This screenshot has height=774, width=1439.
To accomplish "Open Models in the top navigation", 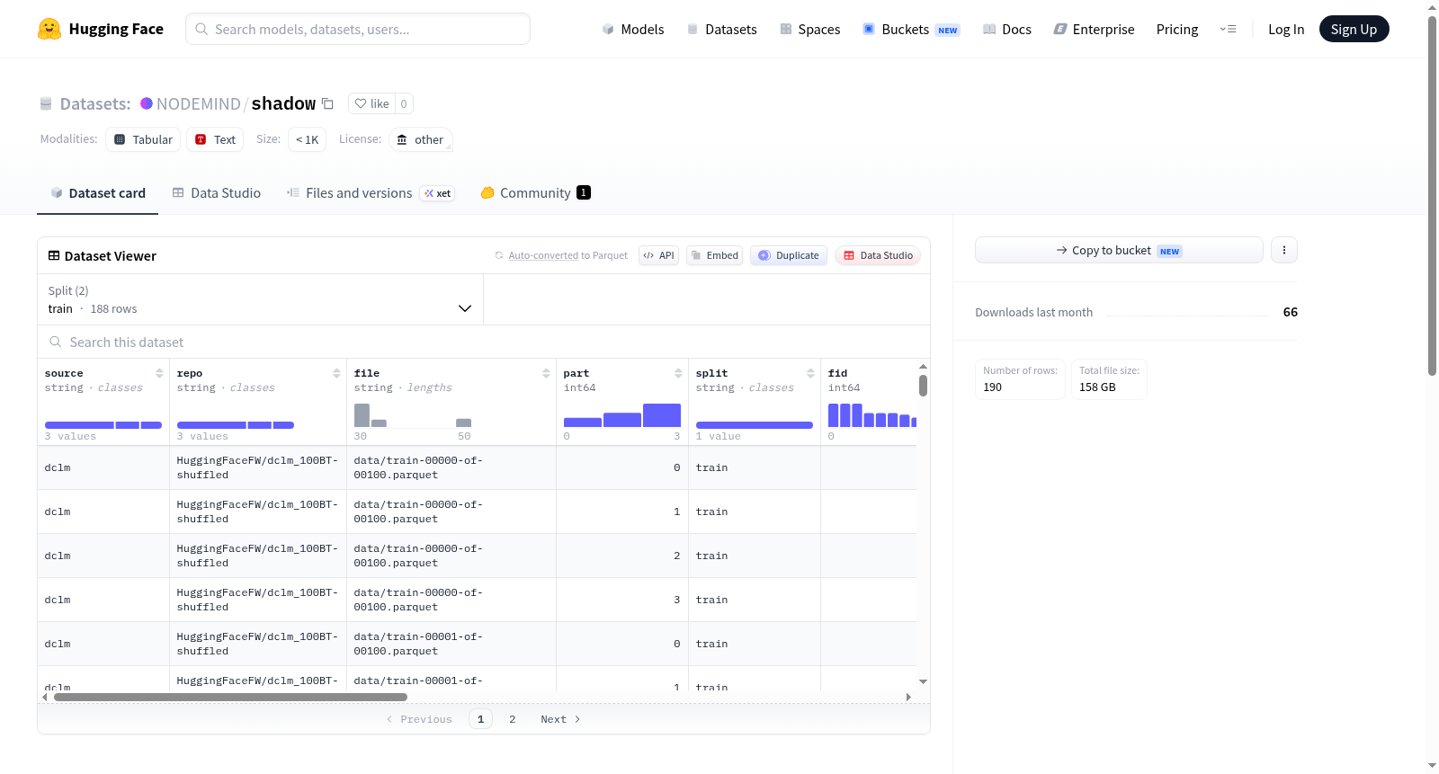I will coord(633,30).
